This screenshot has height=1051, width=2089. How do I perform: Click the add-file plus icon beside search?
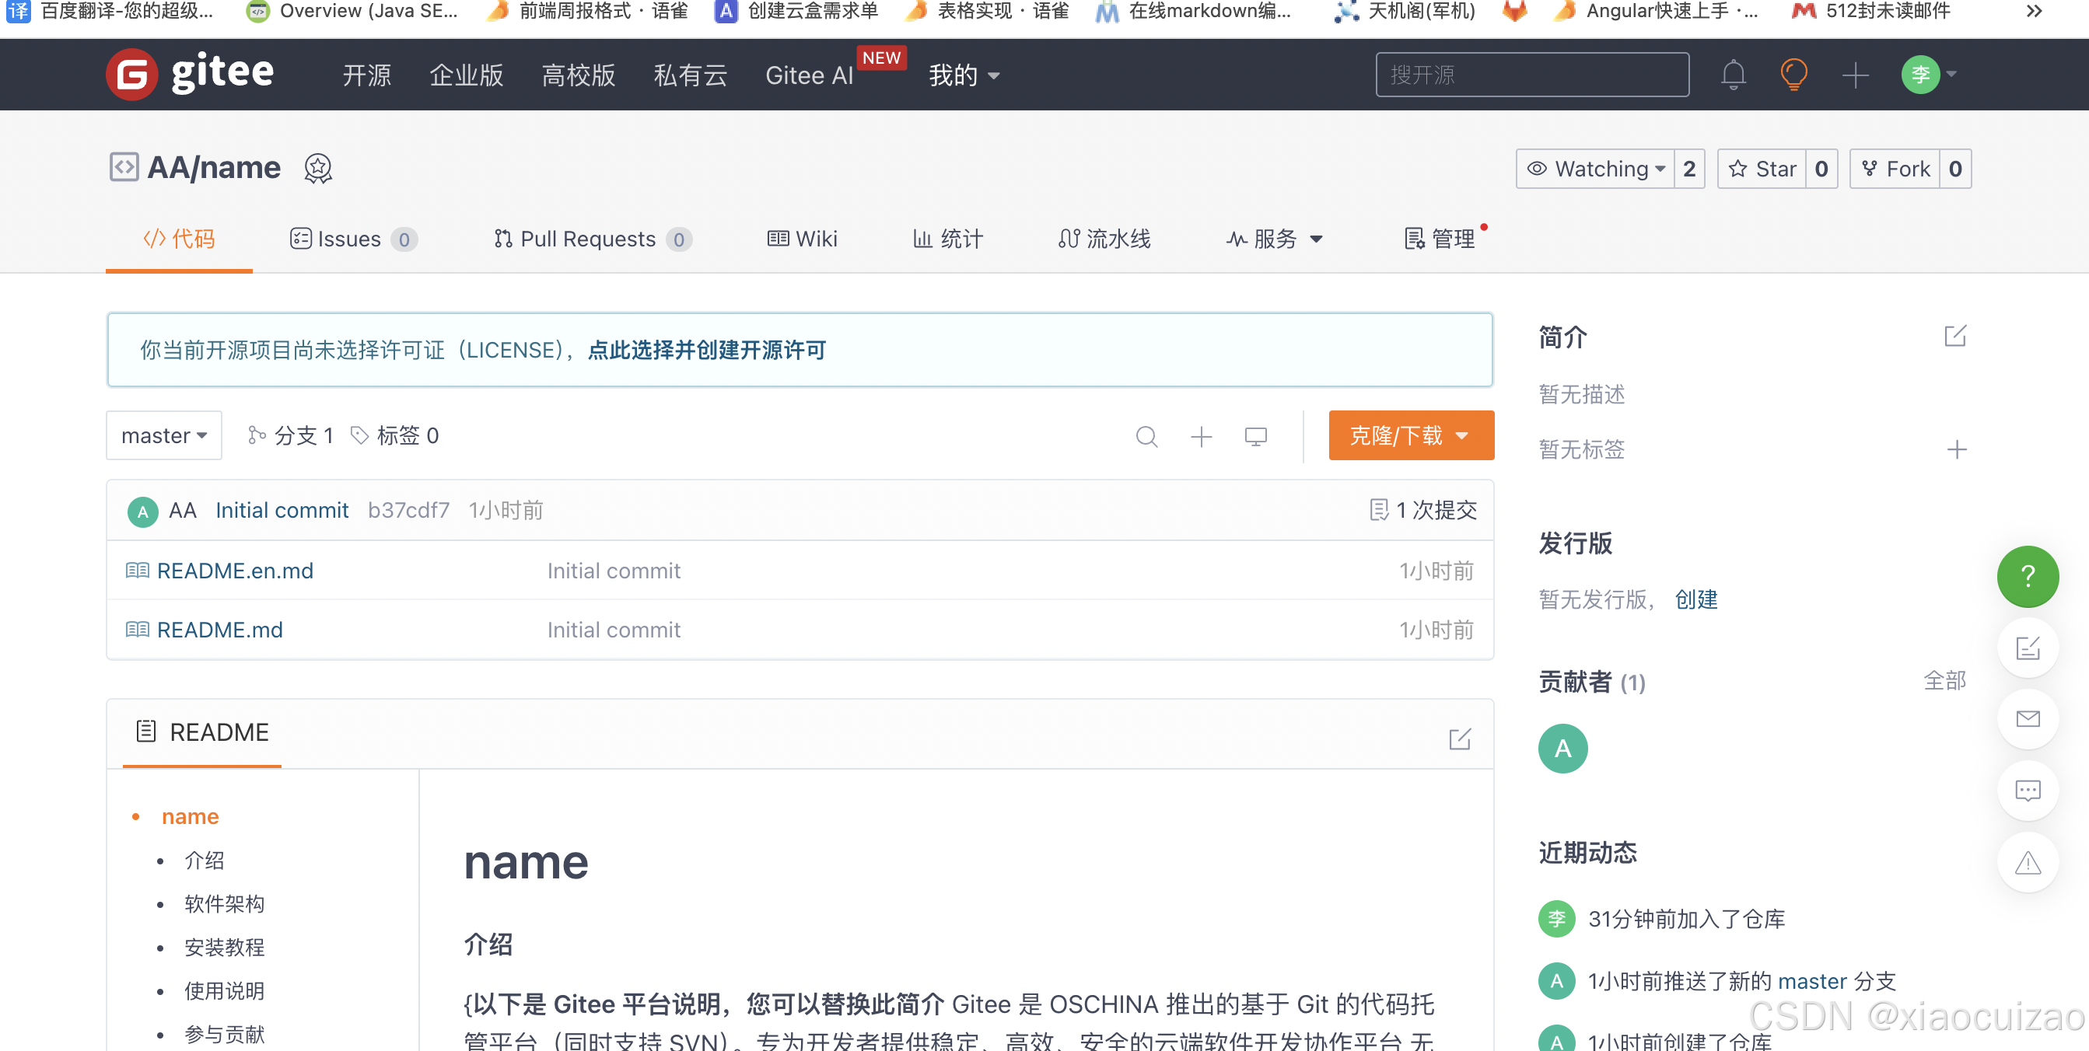[x=1201, y=437]
